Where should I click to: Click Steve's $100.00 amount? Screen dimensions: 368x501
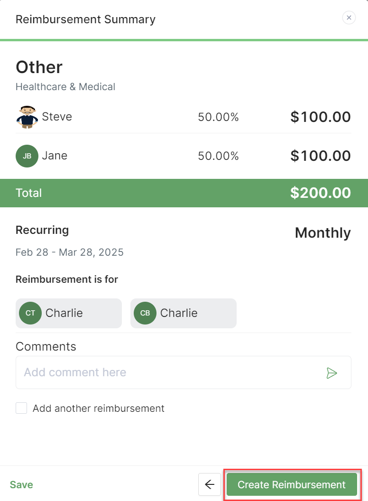[321, 117]
